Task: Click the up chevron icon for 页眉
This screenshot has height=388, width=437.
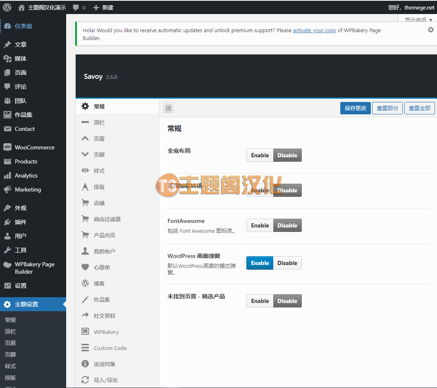Action: [x=85, y=138]
